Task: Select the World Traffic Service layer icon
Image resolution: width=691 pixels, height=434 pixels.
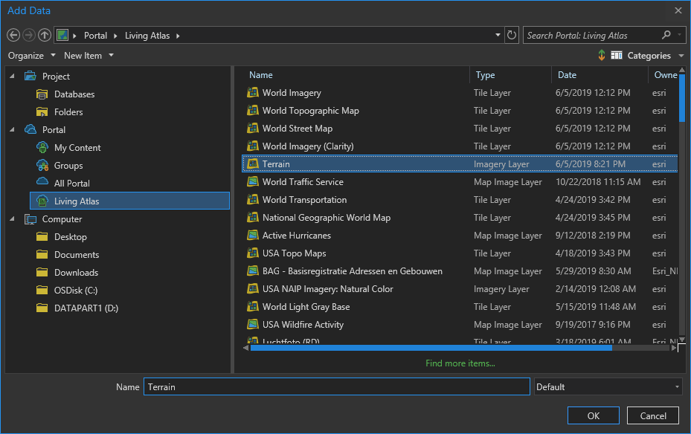Action: [253, 182]
